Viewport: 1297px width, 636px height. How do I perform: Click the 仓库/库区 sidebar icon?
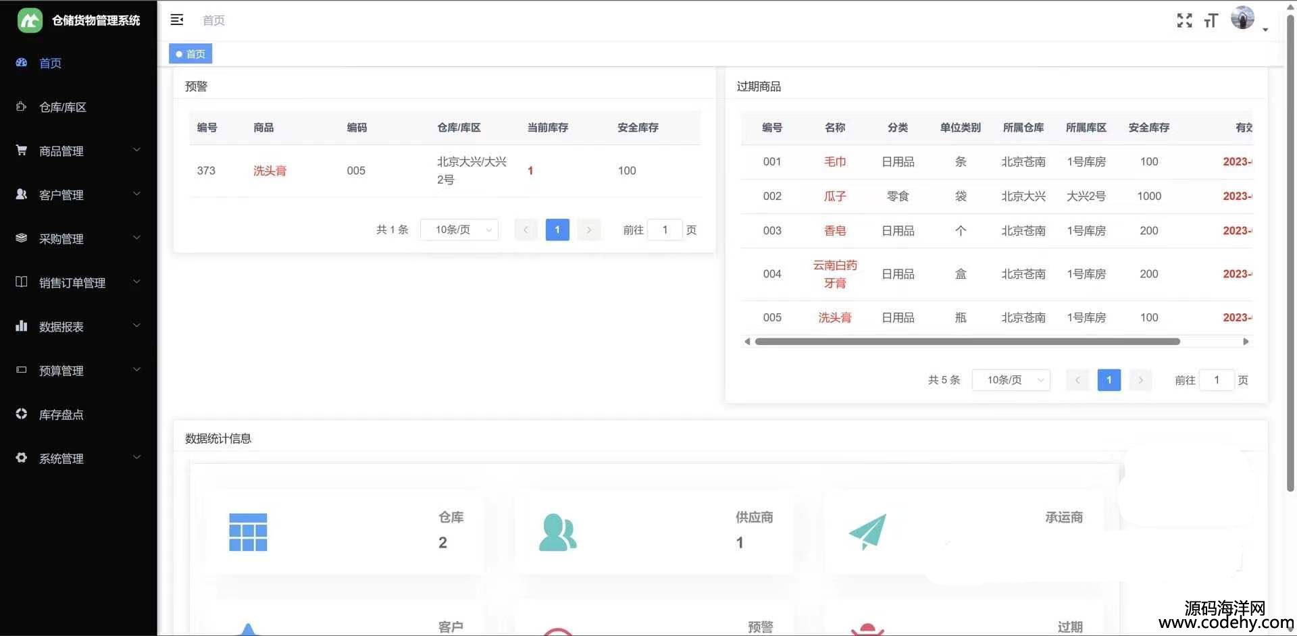tap(22, 107)
